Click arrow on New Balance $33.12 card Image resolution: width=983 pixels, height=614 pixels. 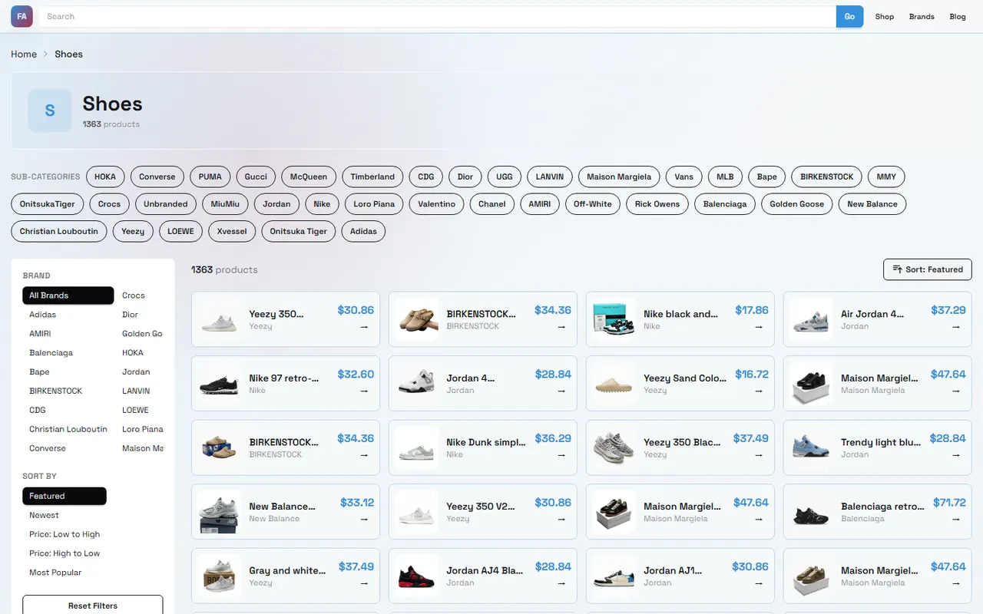point(364,519)
